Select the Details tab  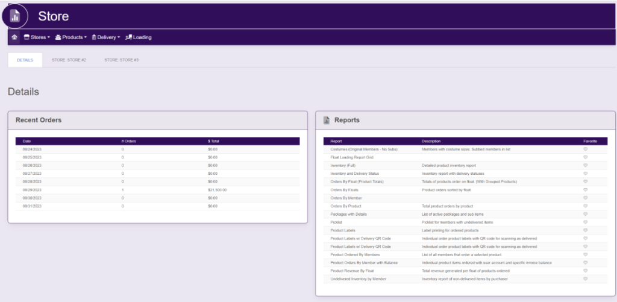[25, 60]
